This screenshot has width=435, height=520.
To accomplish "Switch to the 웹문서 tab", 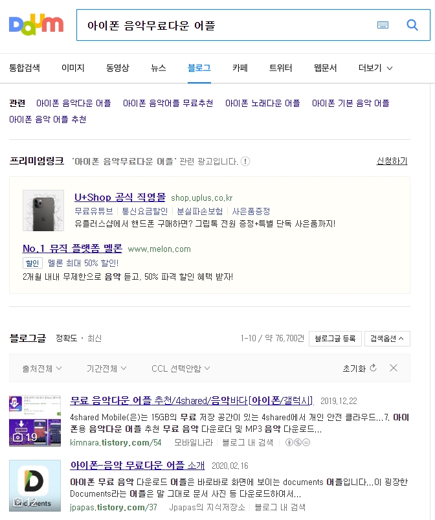I will tap(325, 68).
